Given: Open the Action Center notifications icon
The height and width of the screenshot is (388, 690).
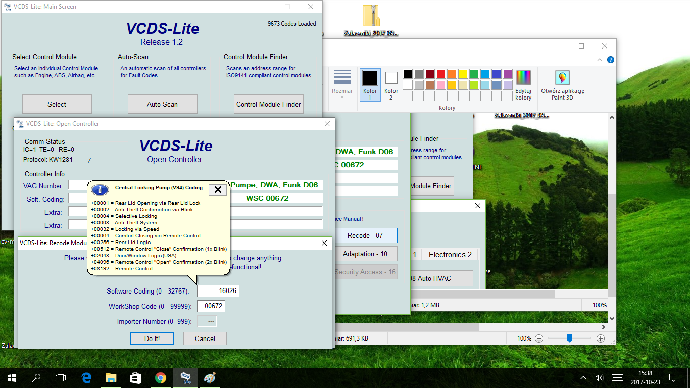Looking at the screenshot, I should point(673,378).
